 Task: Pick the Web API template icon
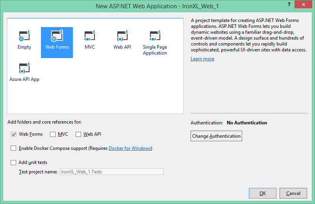(122, 36)
